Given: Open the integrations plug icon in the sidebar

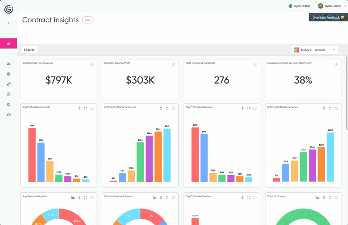Looking at the screenshot, I should 9,84.
